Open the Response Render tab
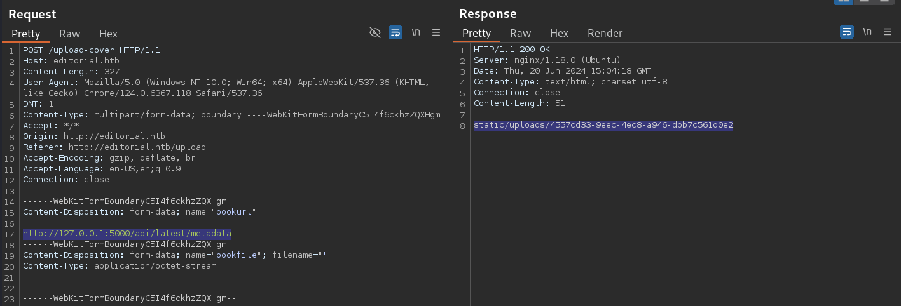The image size is (901, 306). coord(605,34)
